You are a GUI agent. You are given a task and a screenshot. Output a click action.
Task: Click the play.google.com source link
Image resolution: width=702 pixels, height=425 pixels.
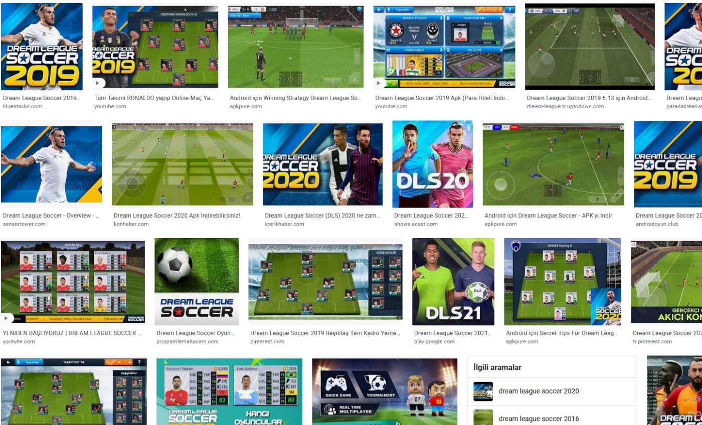(434, 341)
